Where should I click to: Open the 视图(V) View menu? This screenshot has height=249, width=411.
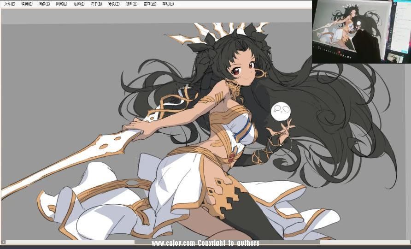click(x=132, y=4)
